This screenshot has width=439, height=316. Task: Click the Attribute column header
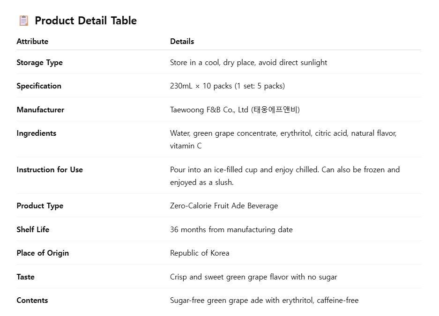(32, 41)
